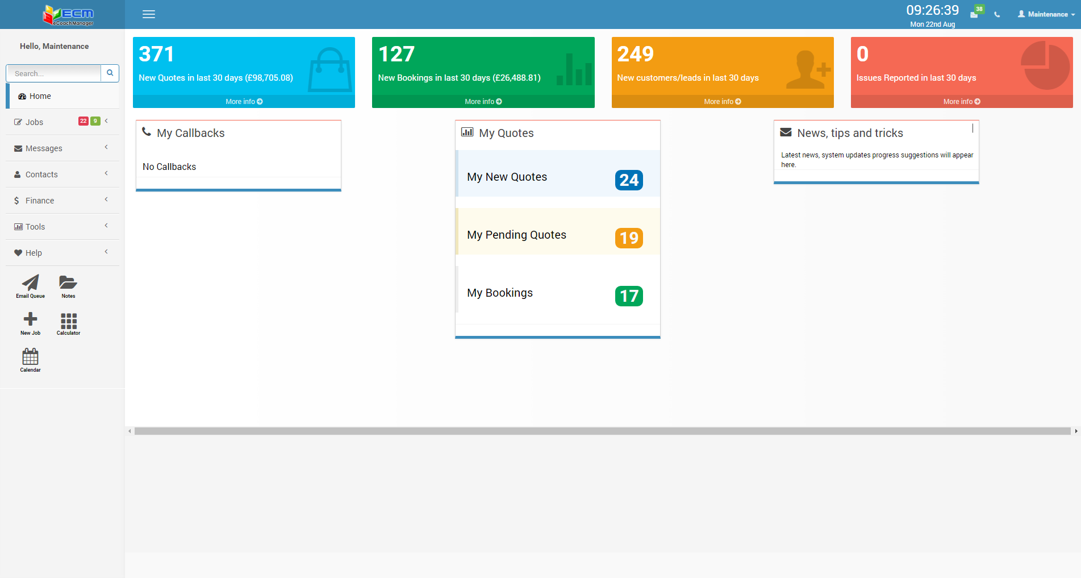Image resolution: width=1081 pixels, height=578 pixels.
Task: Expand the Messages sidebar menu
Action: point(44,148)
